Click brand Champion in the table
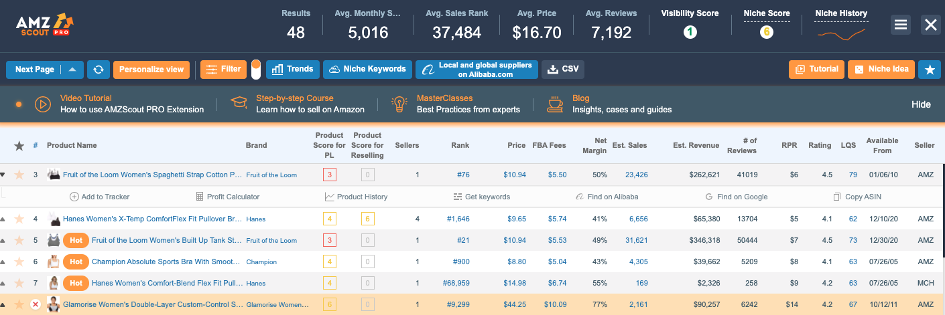 pyautogui.click(x=261, y=261)
